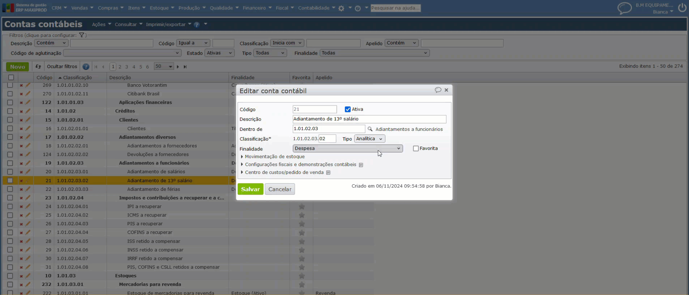Delete the Clientes 1.01.02.01.01 row
The width and height of the screenshot is (689, 295).
coord(21,129)
